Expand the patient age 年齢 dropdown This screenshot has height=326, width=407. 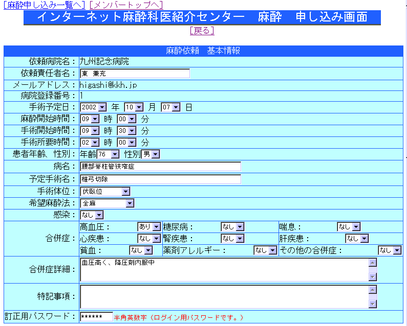108,154
